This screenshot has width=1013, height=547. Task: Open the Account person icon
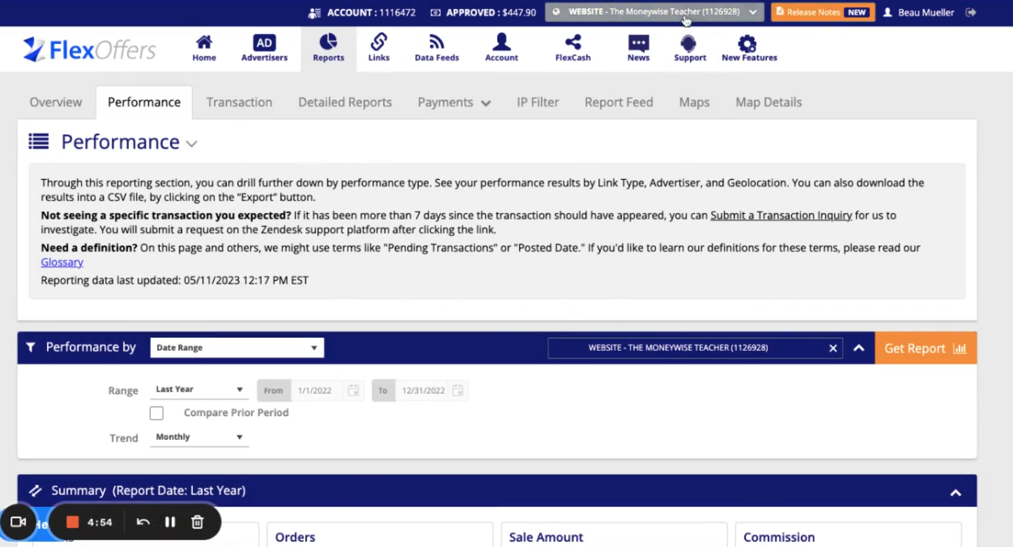coord(502,42)
